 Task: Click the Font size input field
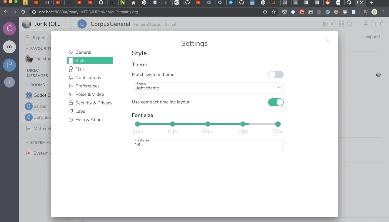point(207,145)
